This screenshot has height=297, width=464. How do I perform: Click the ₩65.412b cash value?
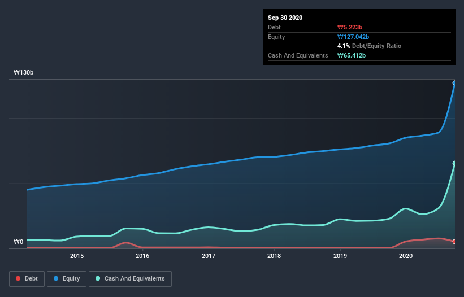352,55
